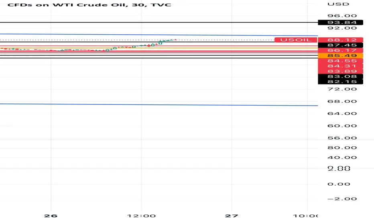Click the 64.00 price axis tick

tap(342, 114)
